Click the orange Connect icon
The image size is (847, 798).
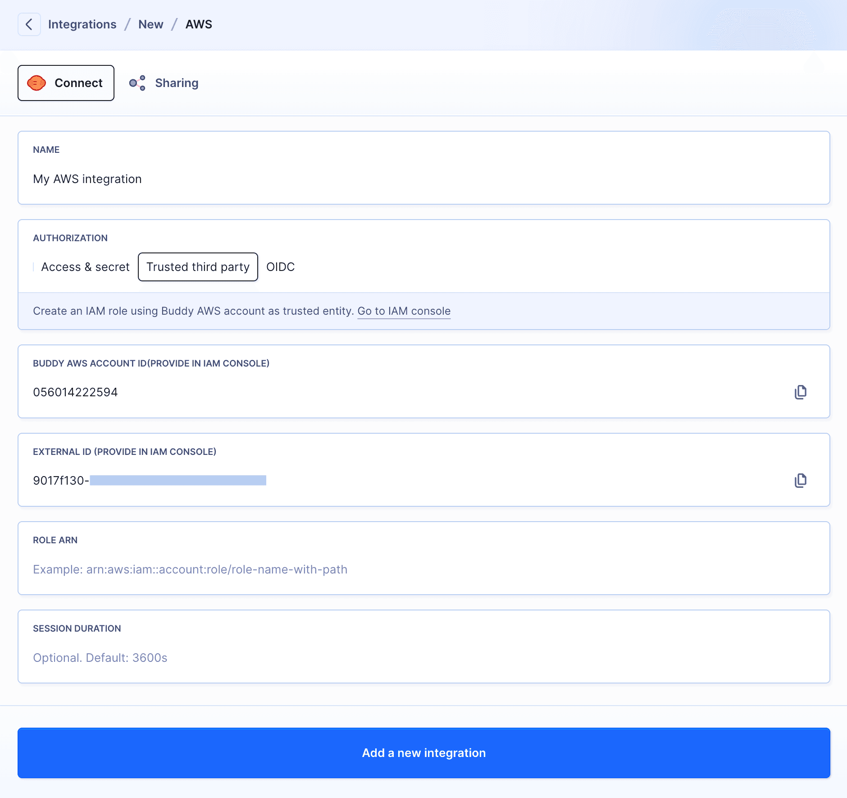pyautogui.click(x=36, y=83)
